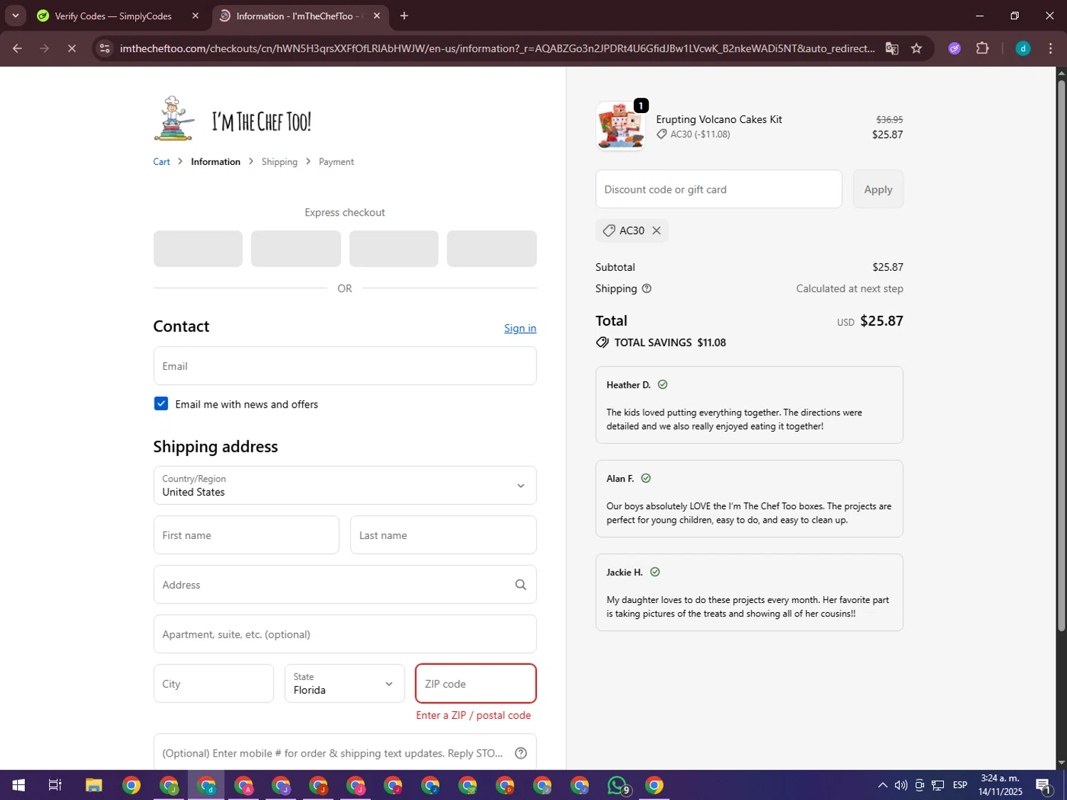Viewport: 1067px width, 800px height.
Task: Click the Sign in link
Action: point(520,328)
